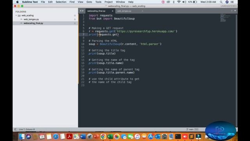Screen dimensions: 250x141
Task: Open Outlook in the Dock
Action: pos(157,137)
